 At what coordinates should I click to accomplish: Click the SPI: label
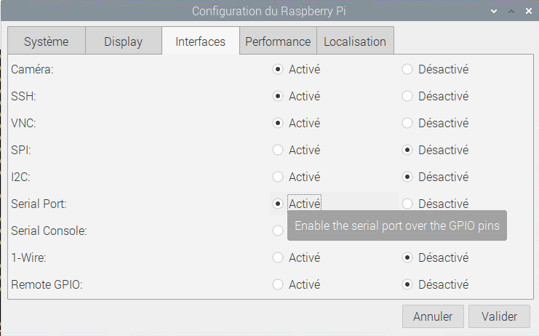21,150
